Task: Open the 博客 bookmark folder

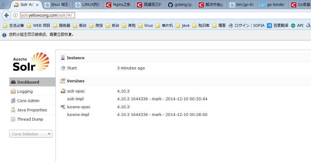Action: [219, 25]
